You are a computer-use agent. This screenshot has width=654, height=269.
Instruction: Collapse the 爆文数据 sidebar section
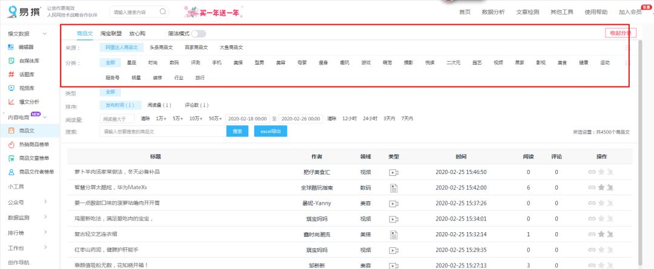tap(45, 34)
